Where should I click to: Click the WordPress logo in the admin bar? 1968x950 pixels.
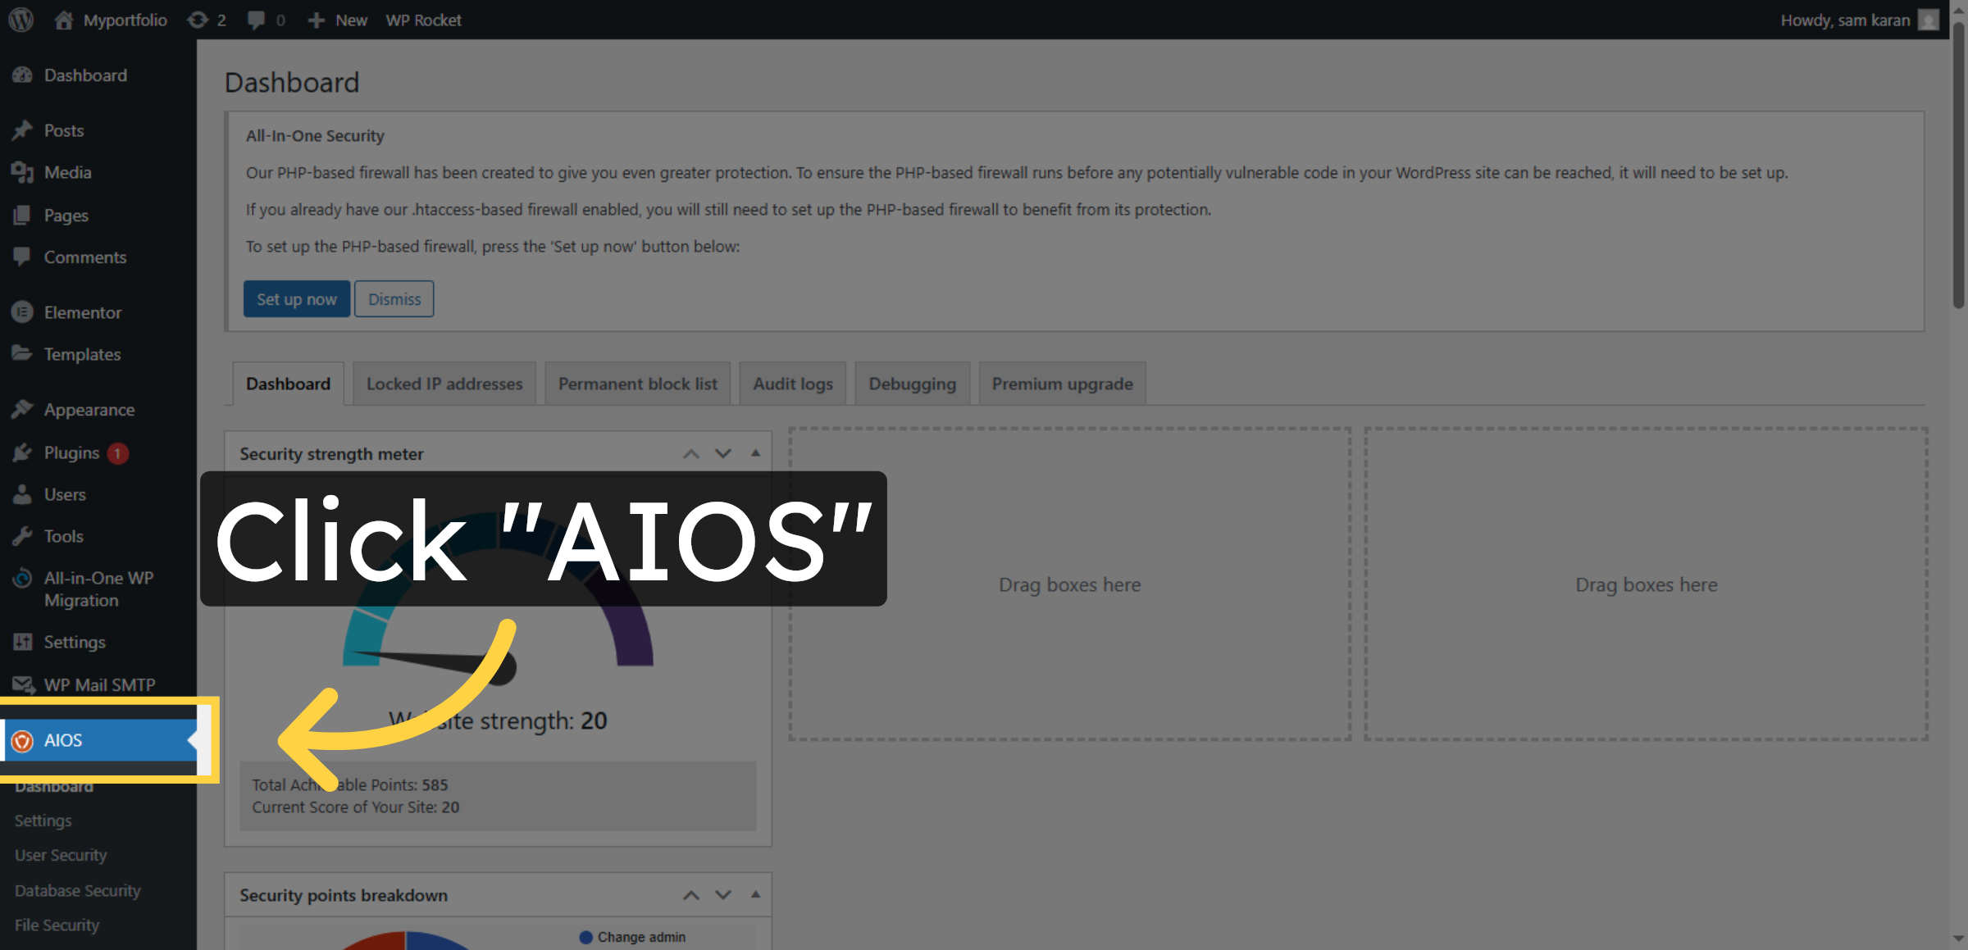[x=20, y=20]
